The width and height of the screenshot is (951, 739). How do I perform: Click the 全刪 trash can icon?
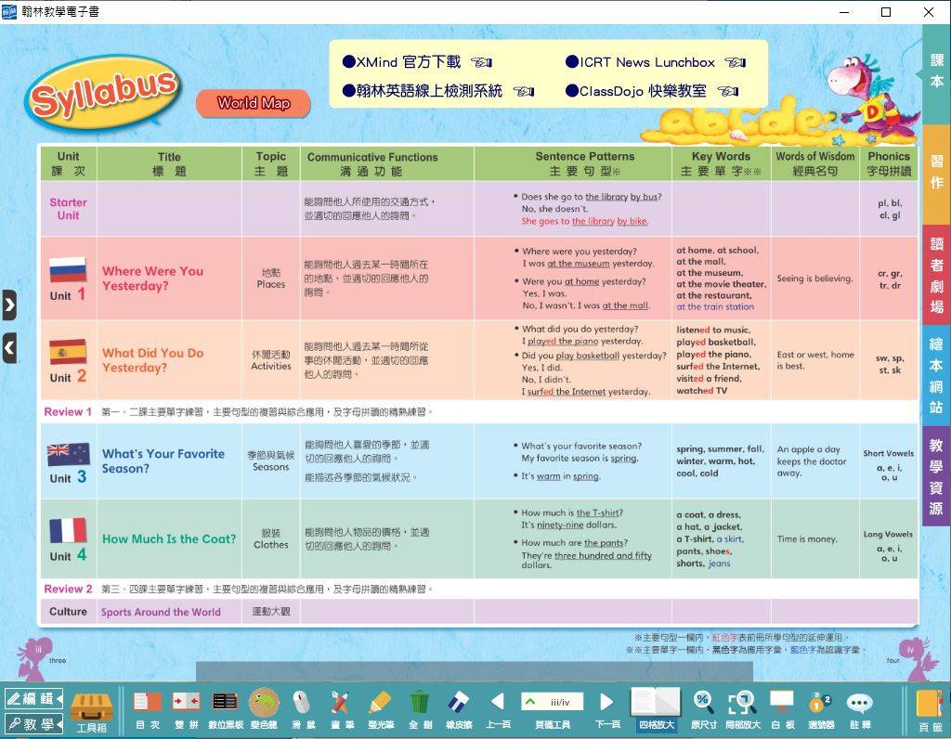coord(419,702)
